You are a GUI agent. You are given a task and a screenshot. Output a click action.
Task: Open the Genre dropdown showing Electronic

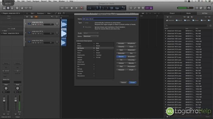click(91, 36)
